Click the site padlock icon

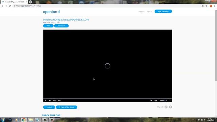point(14,6)
